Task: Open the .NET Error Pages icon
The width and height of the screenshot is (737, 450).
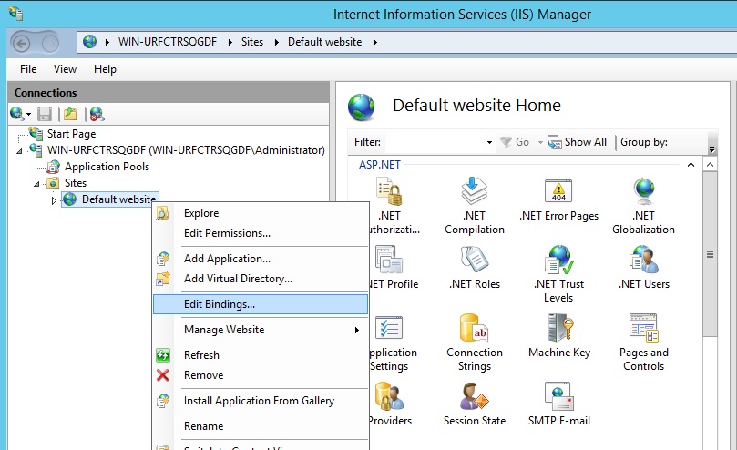Action: click(558, 193)
